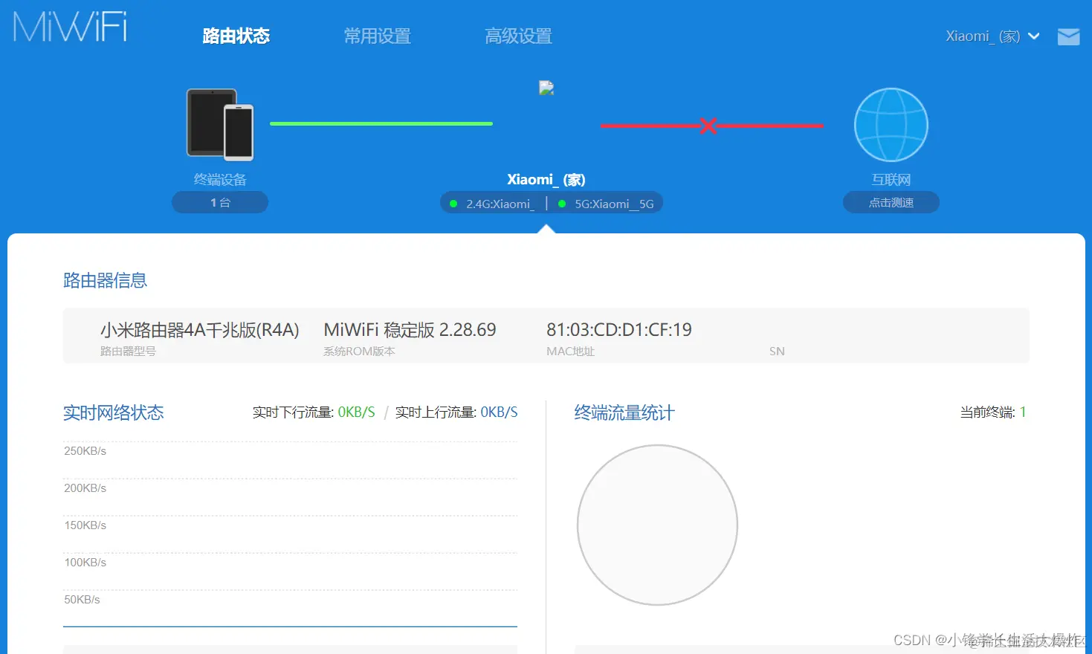
Task: Expand the Xiaomi_(家) account dropdown
Action: pos(992,36)
